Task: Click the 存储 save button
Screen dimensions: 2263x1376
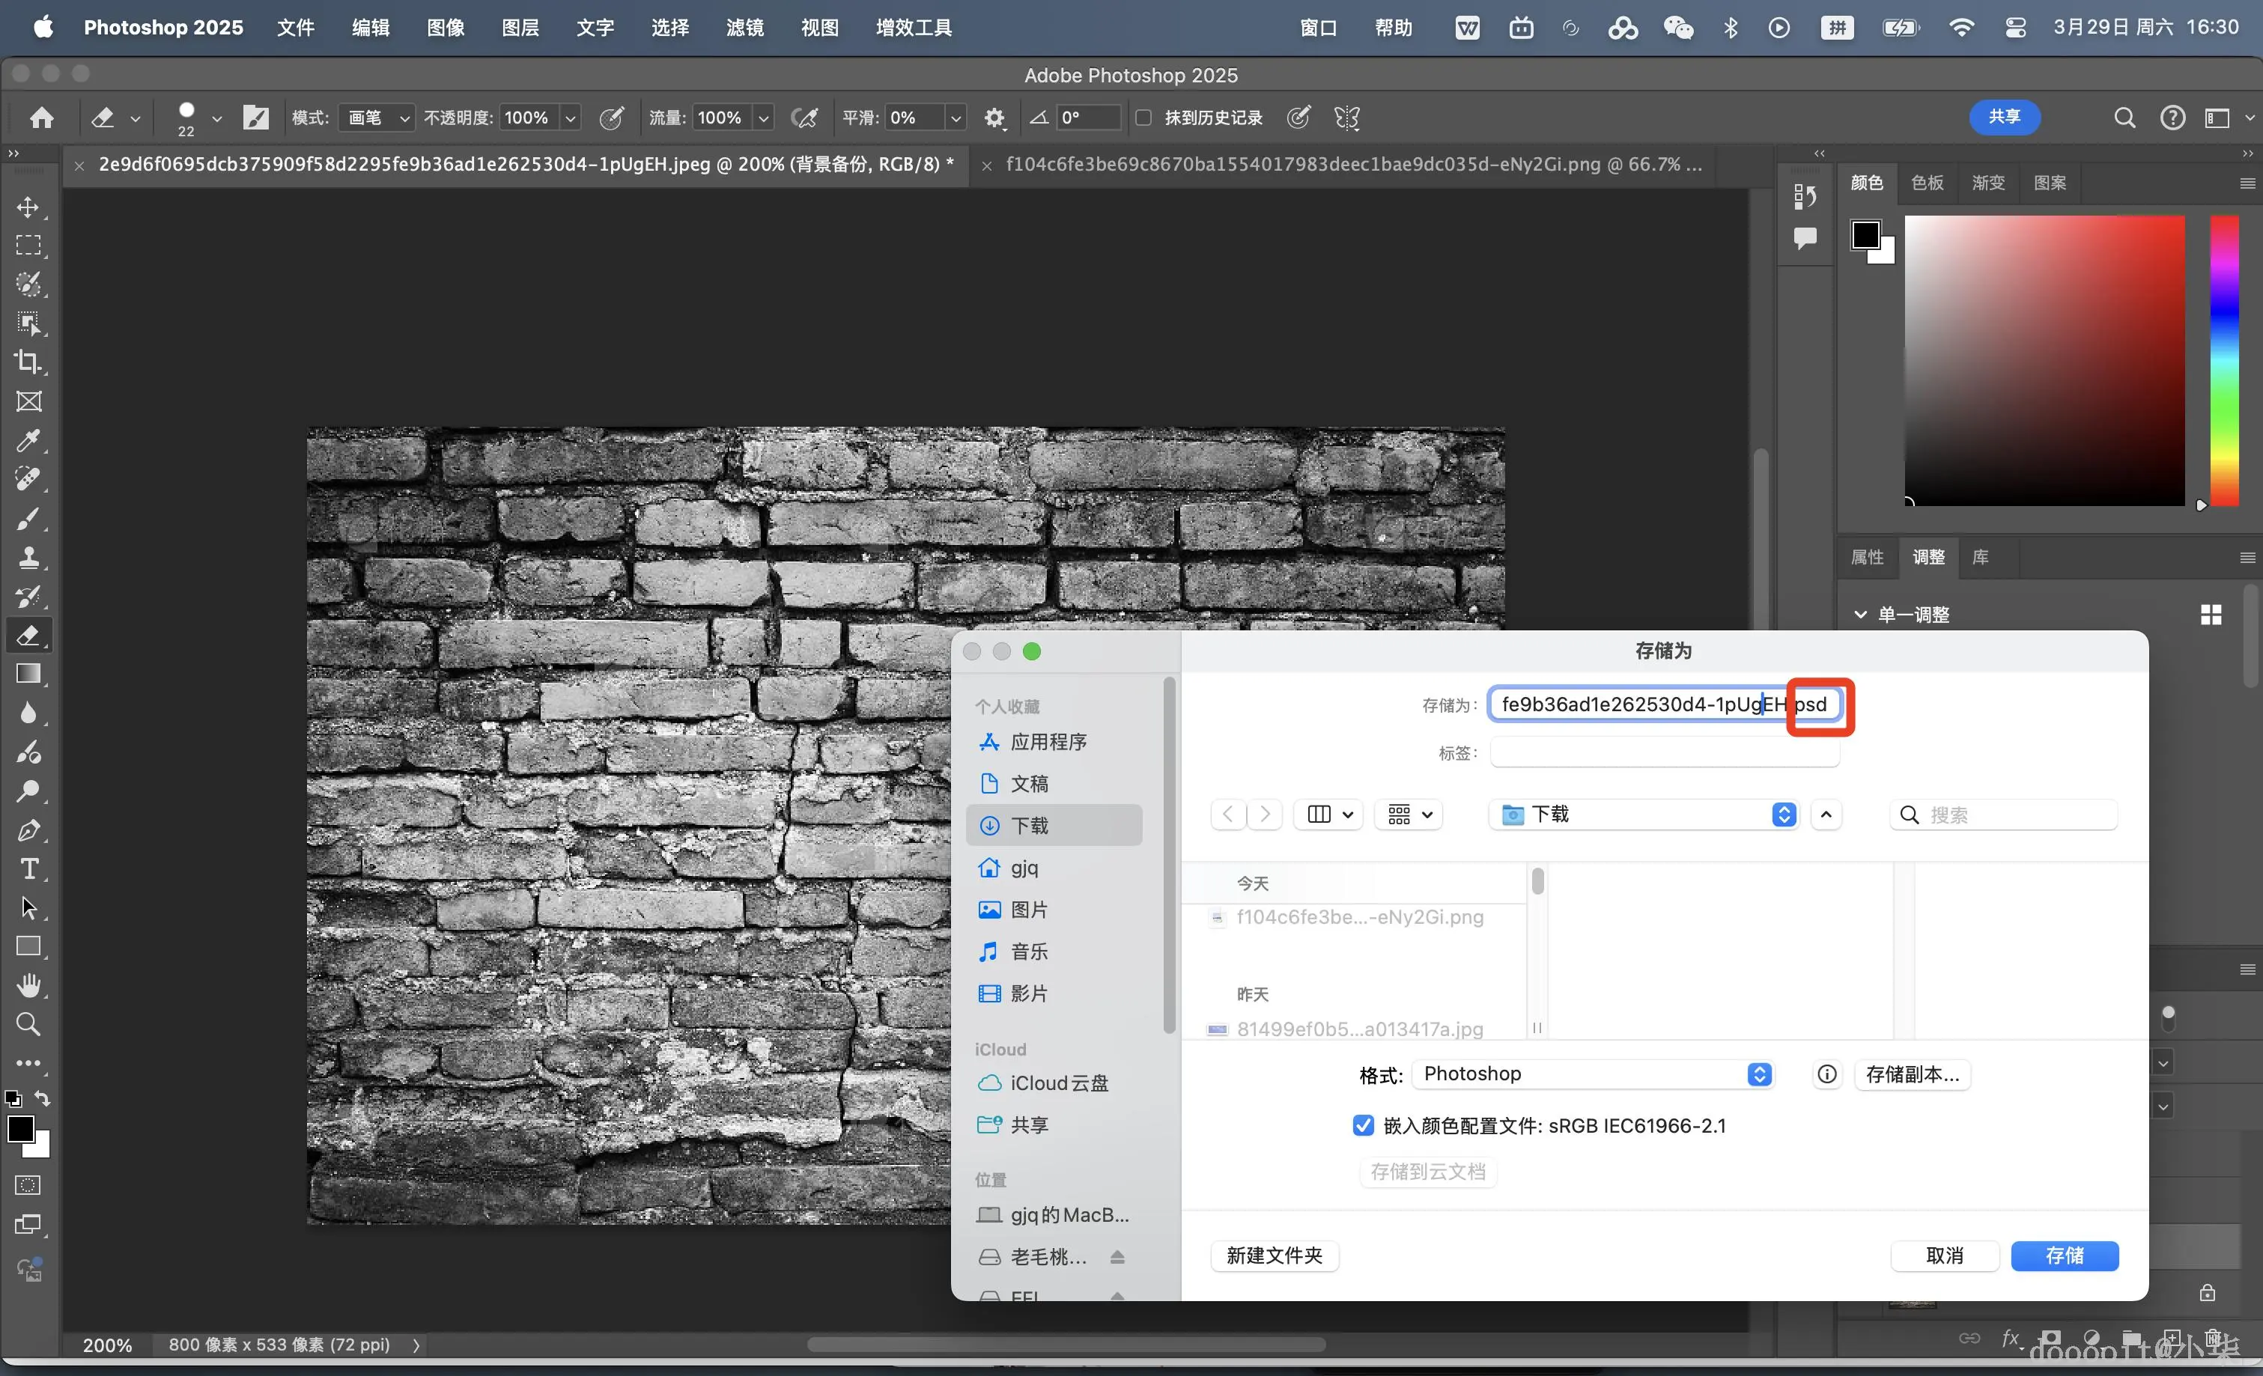Action: pyautogui.click(x=2064, y=1255)
